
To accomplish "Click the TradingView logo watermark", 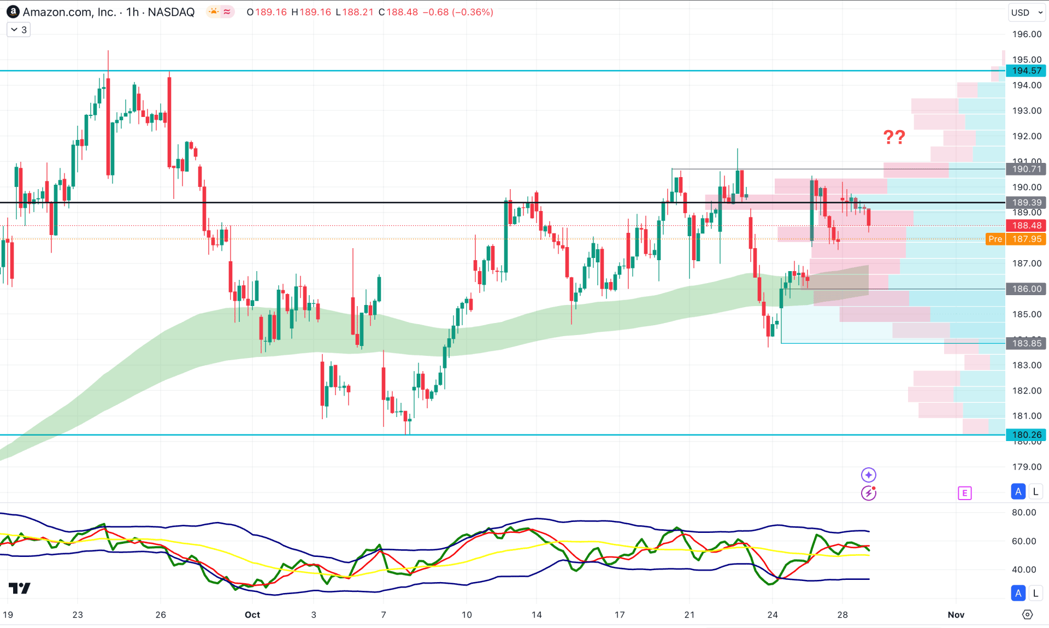I will (x=20, y=588).
